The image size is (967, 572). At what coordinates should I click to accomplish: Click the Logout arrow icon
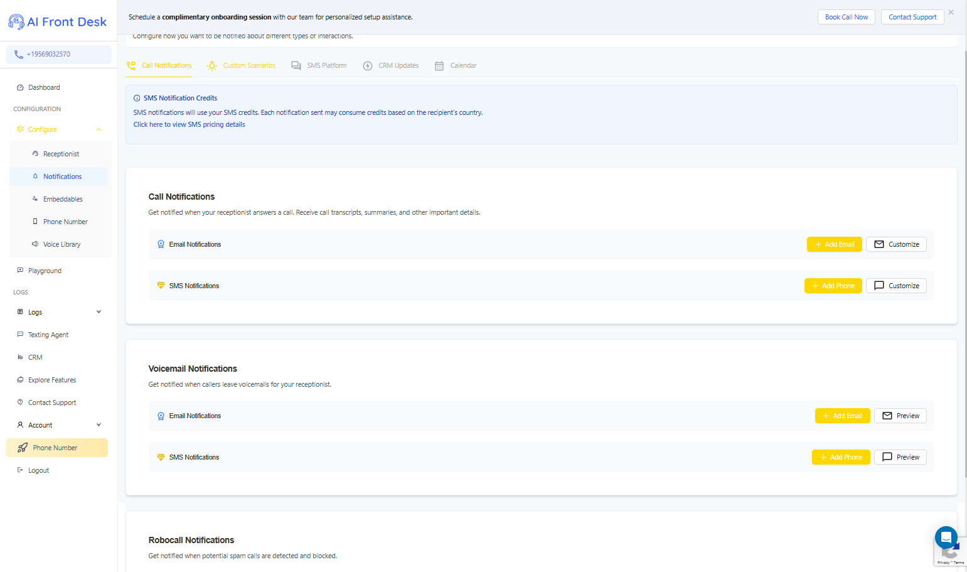click(20, 470)
